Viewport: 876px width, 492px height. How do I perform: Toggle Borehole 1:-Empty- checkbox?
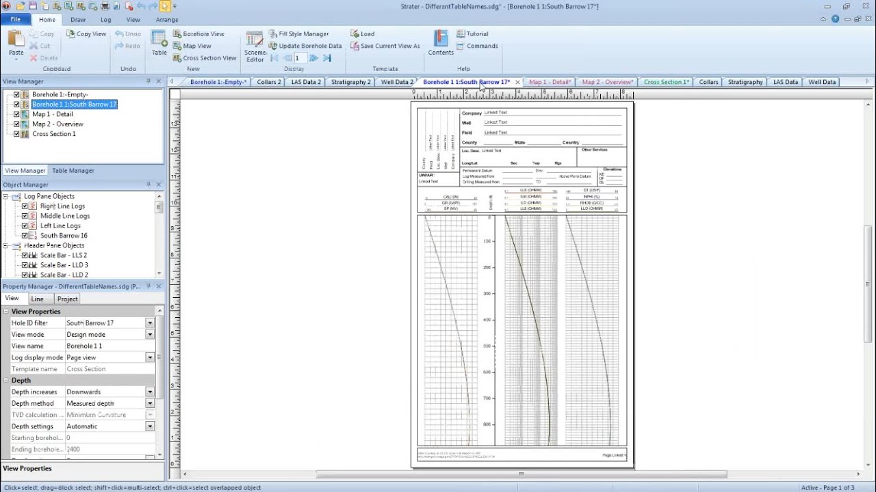tap(16, 94)
